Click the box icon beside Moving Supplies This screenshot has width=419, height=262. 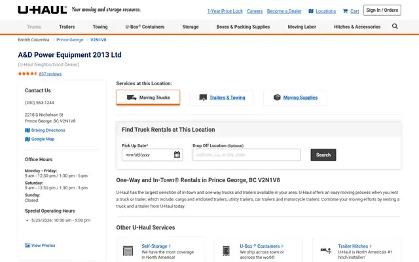click(x=277, y=98)
